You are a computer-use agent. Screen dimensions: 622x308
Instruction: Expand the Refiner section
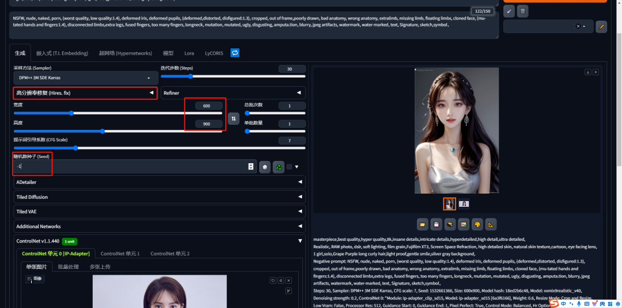[233, 93]
